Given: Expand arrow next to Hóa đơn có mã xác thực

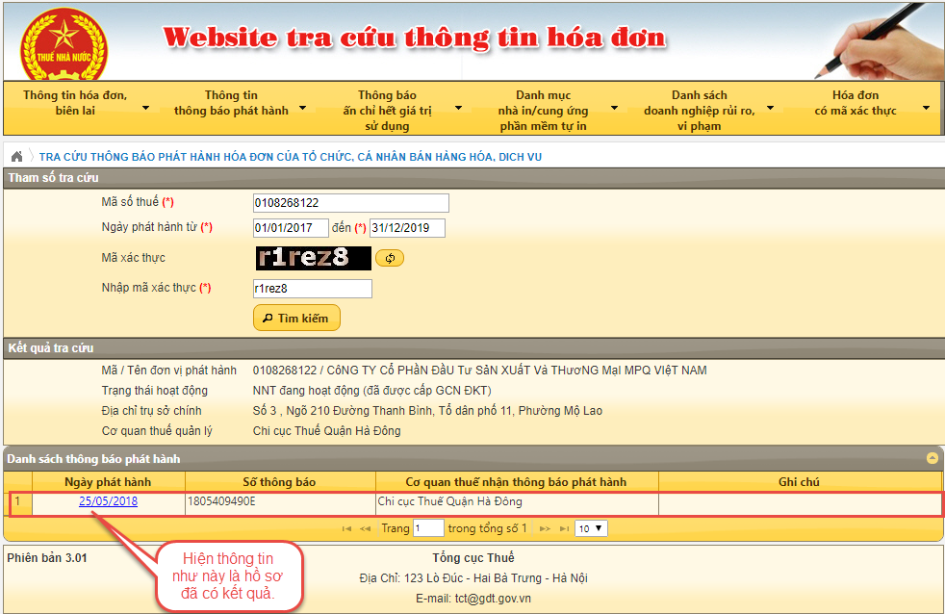Looking at the screenshot, I should click(927, 109).
